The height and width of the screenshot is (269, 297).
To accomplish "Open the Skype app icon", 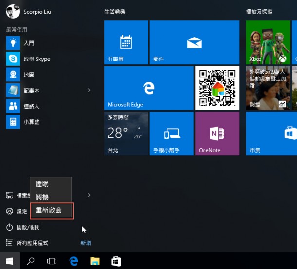I will [x=13, y=59].
